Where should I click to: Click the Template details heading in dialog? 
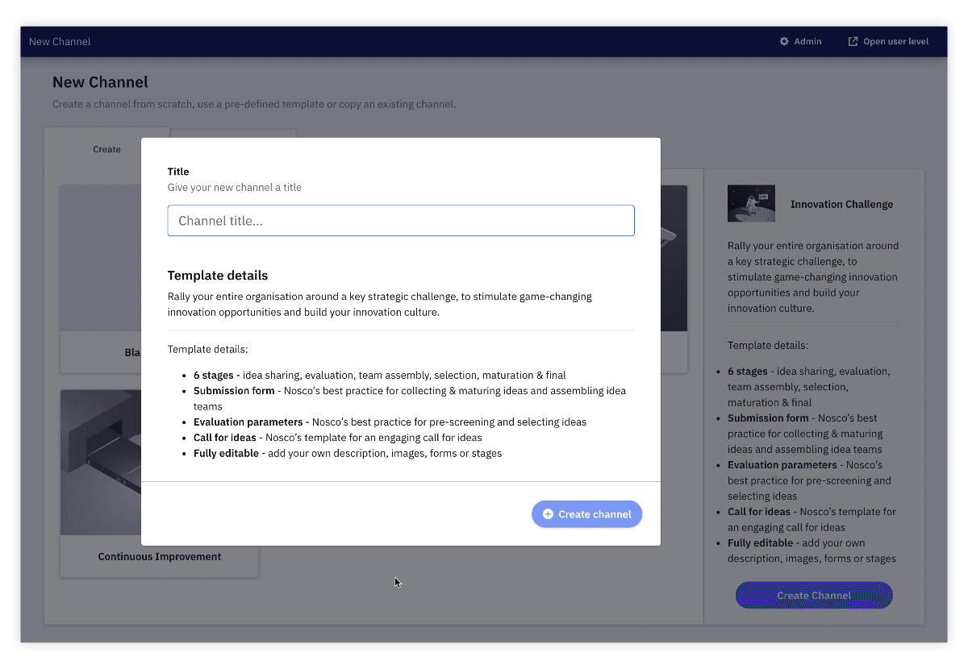coord(218,276)
